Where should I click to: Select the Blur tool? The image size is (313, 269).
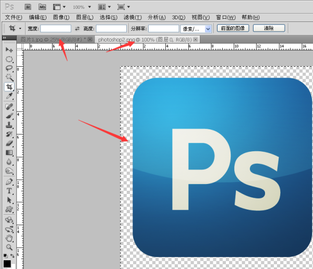9,162
